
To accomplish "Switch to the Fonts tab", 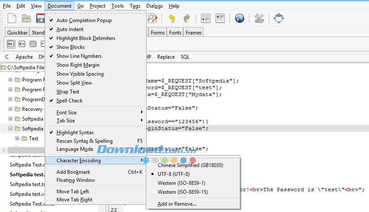I will tap(175, 33).
